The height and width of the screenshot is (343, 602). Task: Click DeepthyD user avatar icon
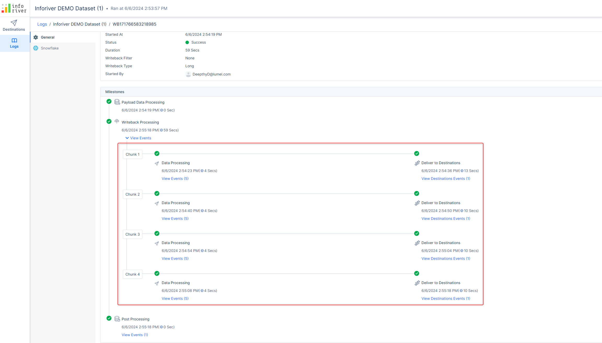[x=188, y=74]
